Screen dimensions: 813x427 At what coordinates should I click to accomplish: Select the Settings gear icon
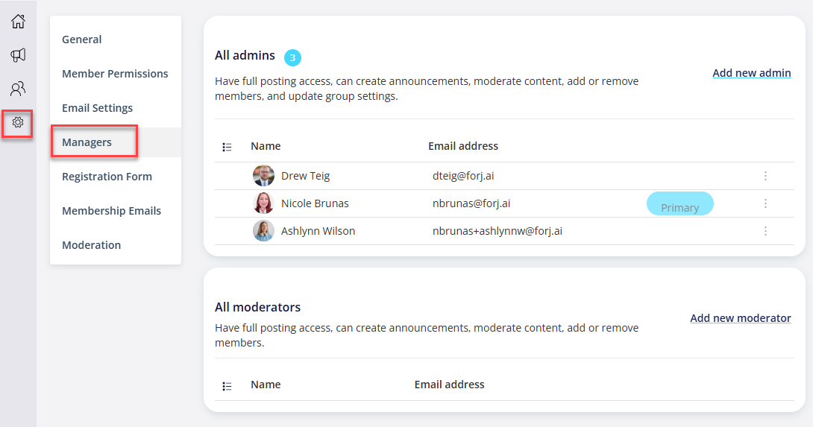(x=18, y=122)
